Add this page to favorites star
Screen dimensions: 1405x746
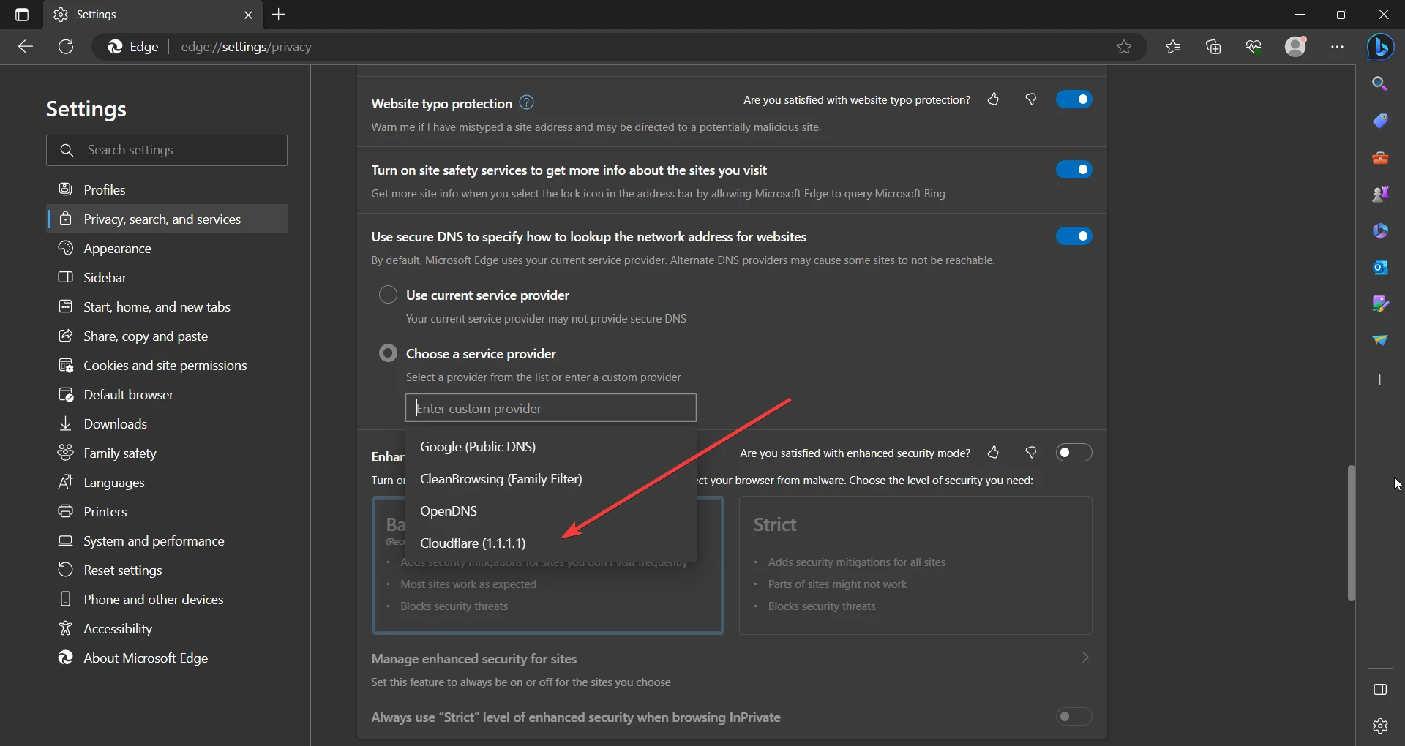point(1124,47)
